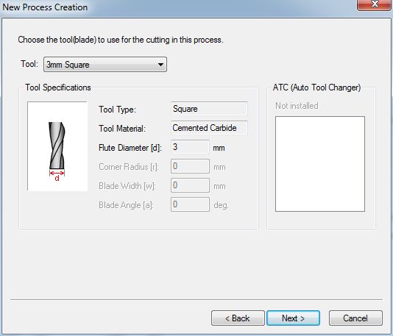
Task: Click the 'Tool Type:' label
Action: [117, 110]
